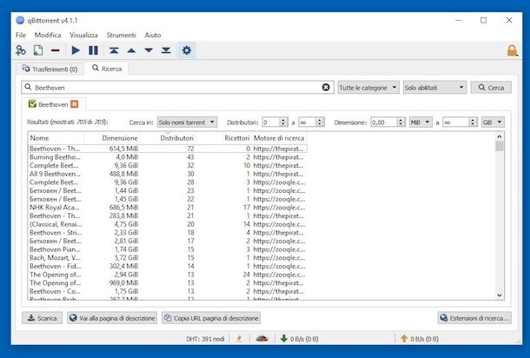Screen dimensions: 530x358
Task: Adjust minimum Dimensione 0,00 stepper arrows
Action: pyautogui.click(x=401, y=123)
